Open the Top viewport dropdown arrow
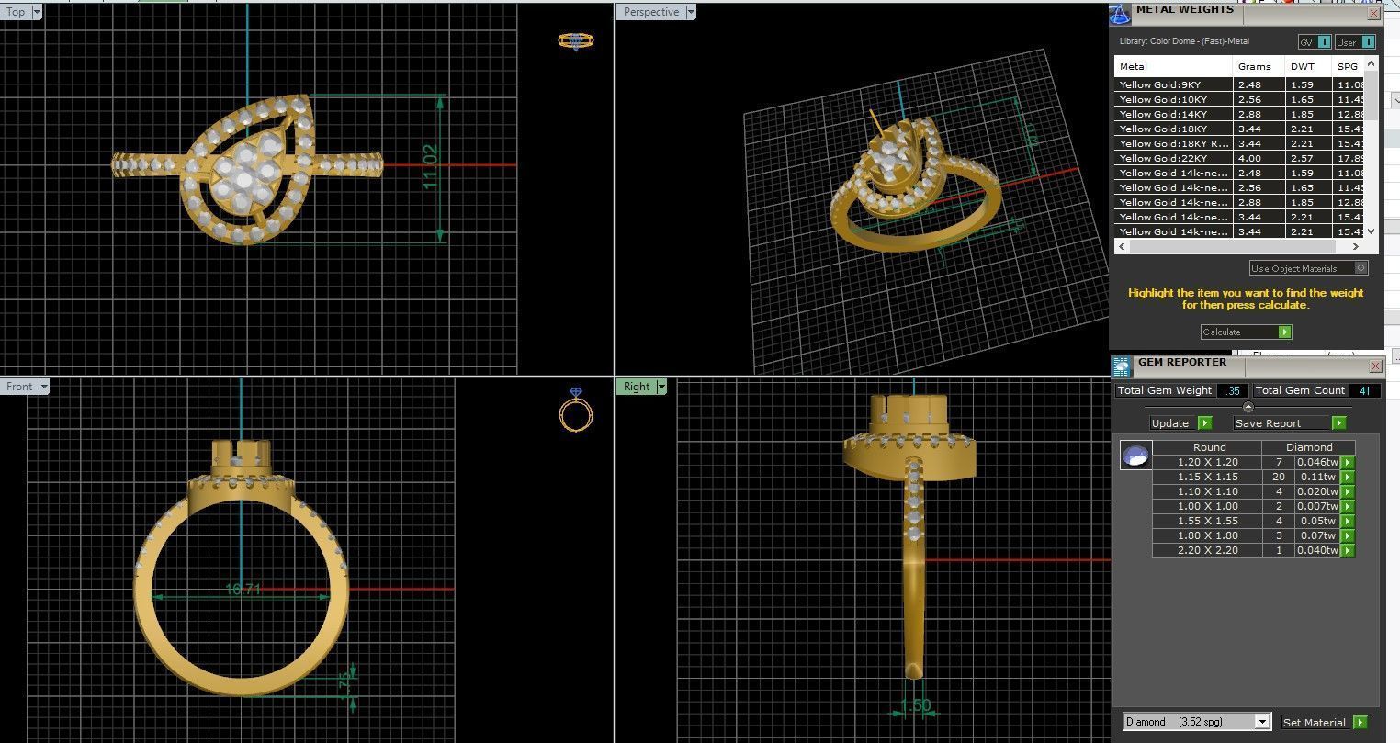The height and width of the screenshot is (743, 1400). click(x=37, y=12)
